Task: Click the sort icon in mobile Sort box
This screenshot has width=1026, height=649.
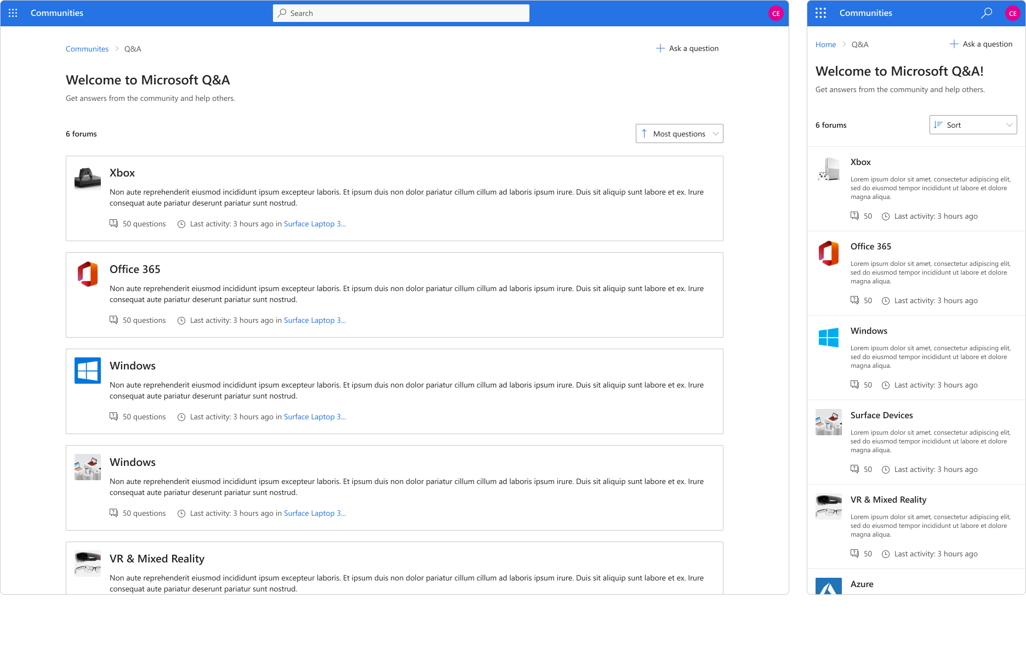Action: click(938, 125)
